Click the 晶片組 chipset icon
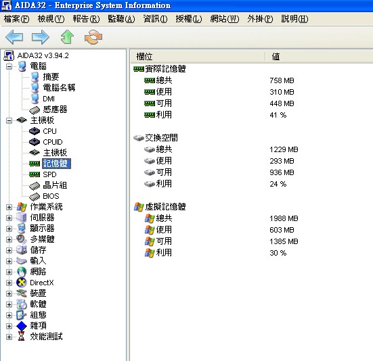The height and width of the screenshot is (361, 373). [x=35, y=185]
